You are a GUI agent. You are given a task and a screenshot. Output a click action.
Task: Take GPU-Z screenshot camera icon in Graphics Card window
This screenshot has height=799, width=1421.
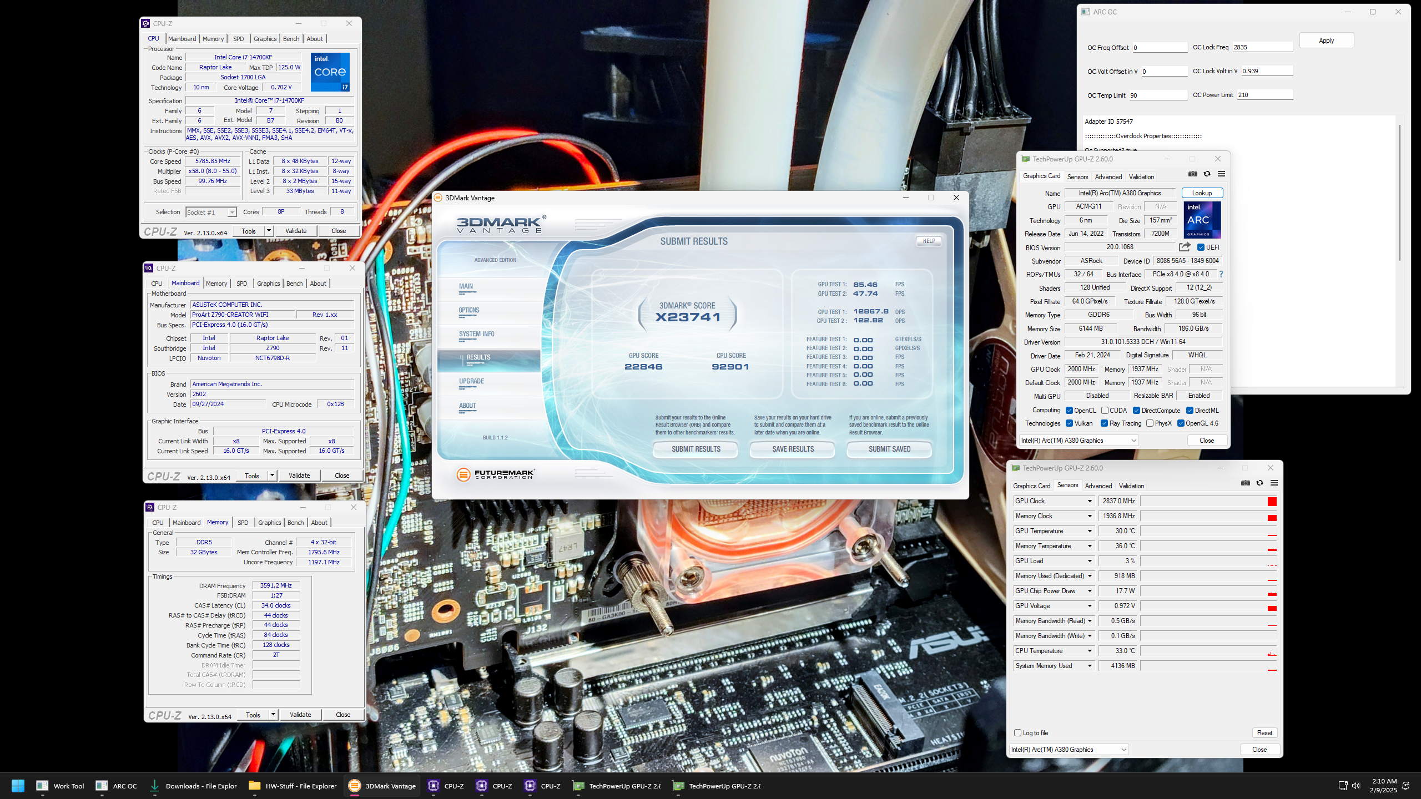pyautogui.click(x=1192, y=174)
